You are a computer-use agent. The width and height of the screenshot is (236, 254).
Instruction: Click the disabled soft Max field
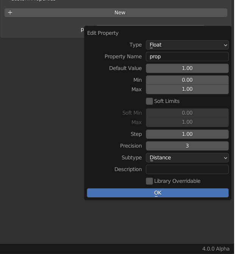coord(187,122)
